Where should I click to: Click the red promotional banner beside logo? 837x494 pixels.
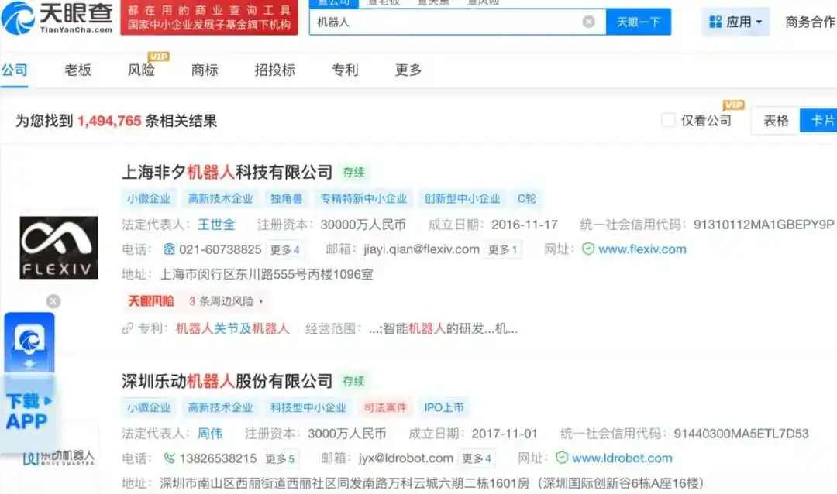coord(208,18)
